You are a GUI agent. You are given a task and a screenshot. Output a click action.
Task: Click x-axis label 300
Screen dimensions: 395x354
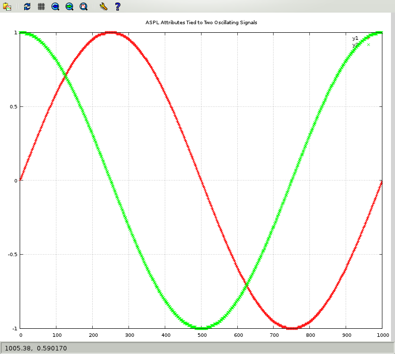pos(129,335)
